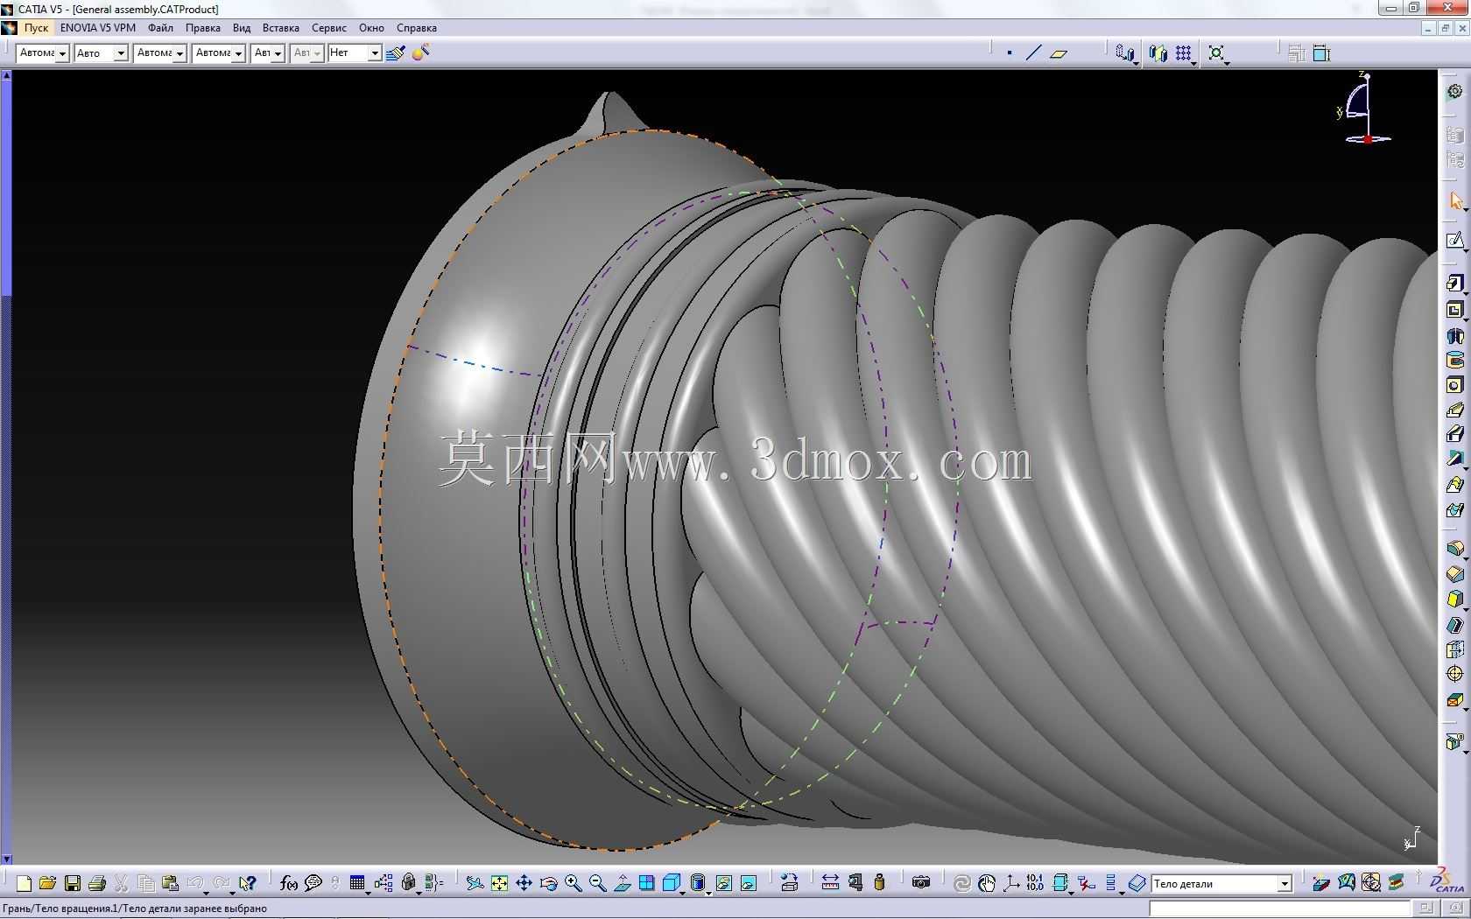Click the Pocket tool in right toolbar

click(1454, 309)
